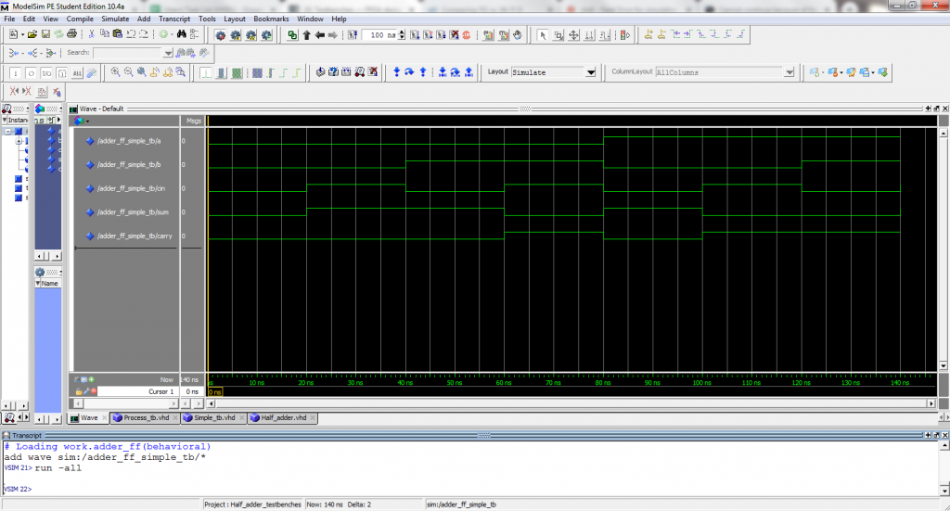The image size is (950, 511).
Task: Click the add cursor green plus icon
Action: 91,379
